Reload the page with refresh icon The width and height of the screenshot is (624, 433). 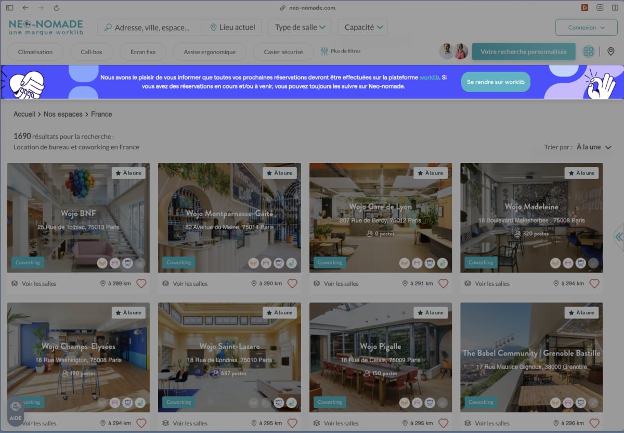pos(56,8)
